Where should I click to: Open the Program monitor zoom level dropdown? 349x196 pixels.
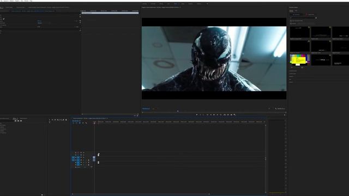(x=154, y=109)
